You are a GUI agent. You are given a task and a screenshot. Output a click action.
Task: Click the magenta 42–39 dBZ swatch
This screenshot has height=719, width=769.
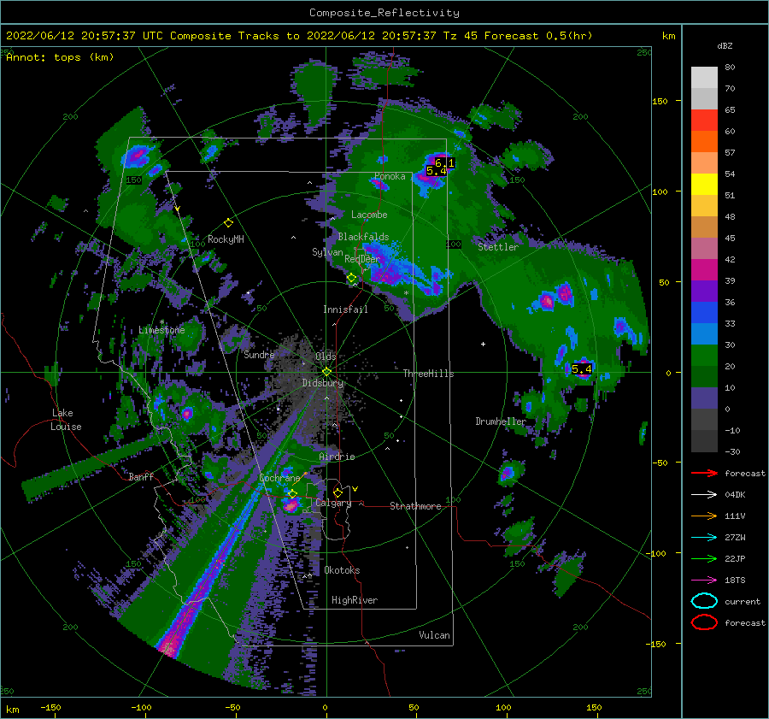point(704,270)
